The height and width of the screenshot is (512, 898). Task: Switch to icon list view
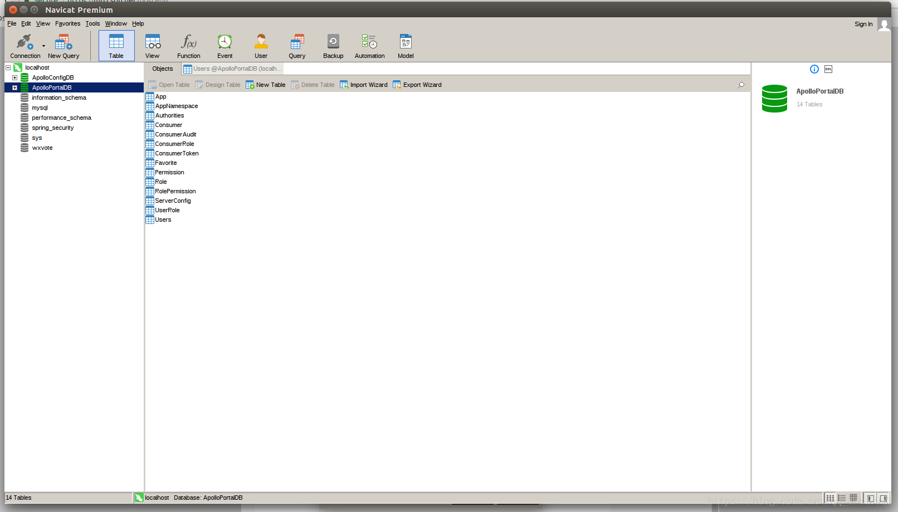point(830,498)
